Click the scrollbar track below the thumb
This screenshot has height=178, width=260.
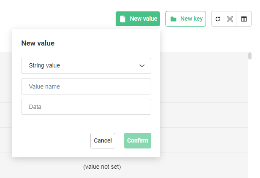point(250,127)
